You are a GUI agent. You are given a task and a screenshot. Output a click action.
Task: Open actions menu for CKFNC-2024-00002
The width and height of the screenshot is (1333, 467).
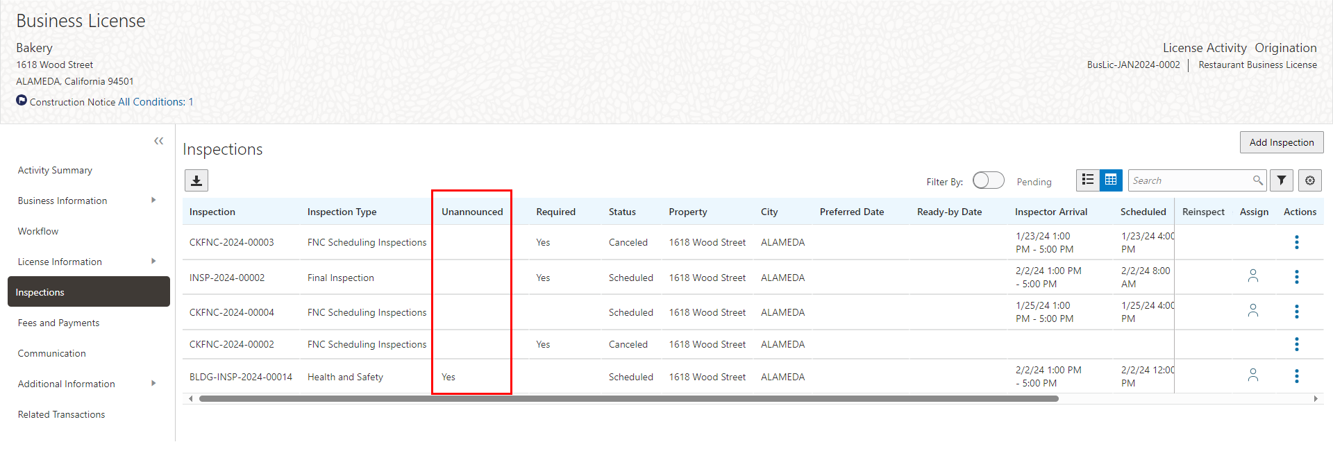[1296, 344]
